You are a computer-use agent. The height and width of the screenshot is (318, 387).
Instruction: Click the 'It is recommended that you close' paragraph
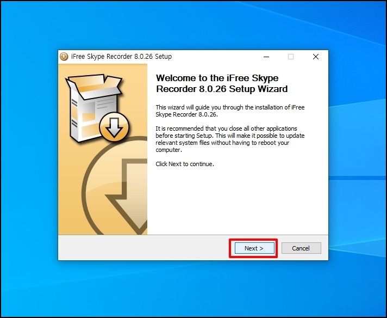[230, 139]
